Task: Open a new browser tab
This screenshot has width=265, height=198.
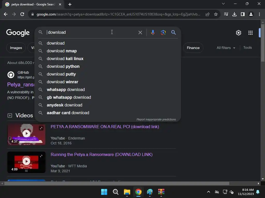Action: click(70, 4)
